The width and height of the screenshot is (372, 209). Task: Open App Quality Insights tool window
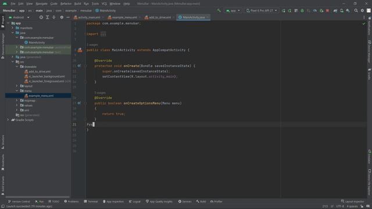pyautogui.click(x=159, y=201)
